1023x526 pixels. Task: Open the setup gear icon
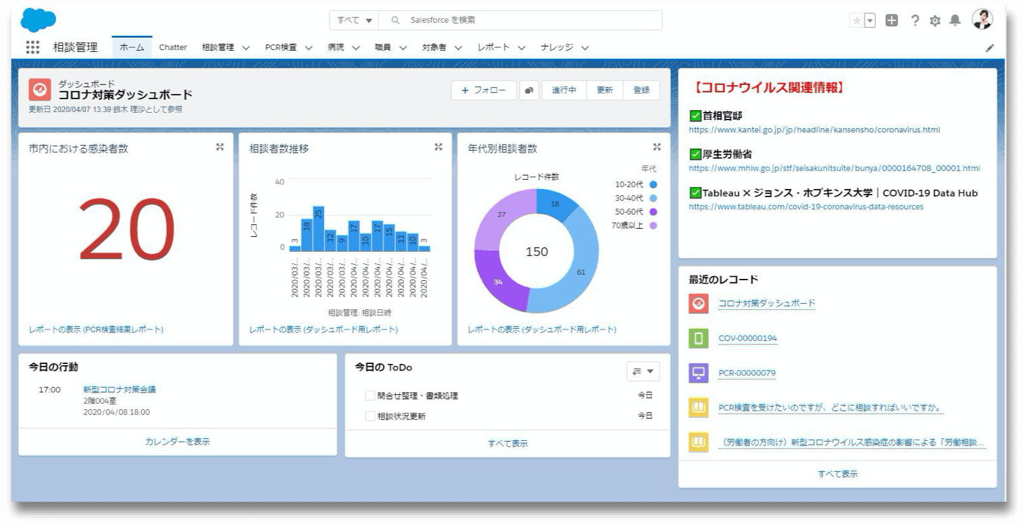[935, 20]
